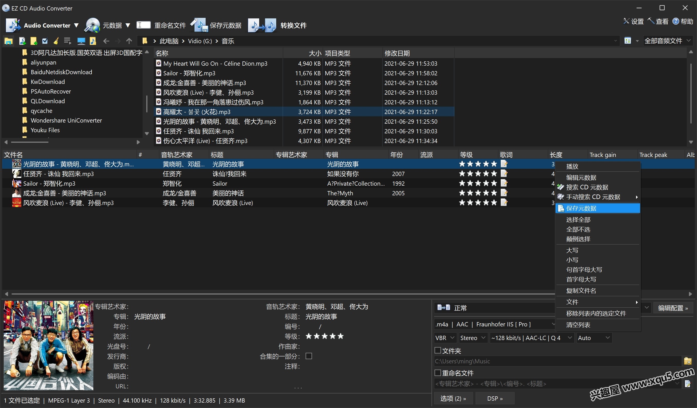697x408 pixels.
Task: Click the C:\Users\ming\Music path field
Action: (557, 361)
